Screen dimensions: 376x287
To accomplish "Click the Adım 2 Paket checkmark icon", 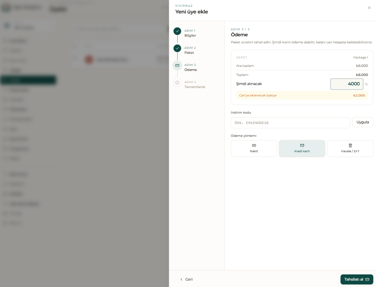I will (177, 48).
